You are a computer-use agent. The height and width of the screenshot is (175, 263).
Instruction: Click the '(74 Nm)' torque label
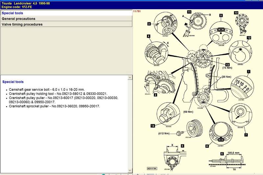coord(227,68)
